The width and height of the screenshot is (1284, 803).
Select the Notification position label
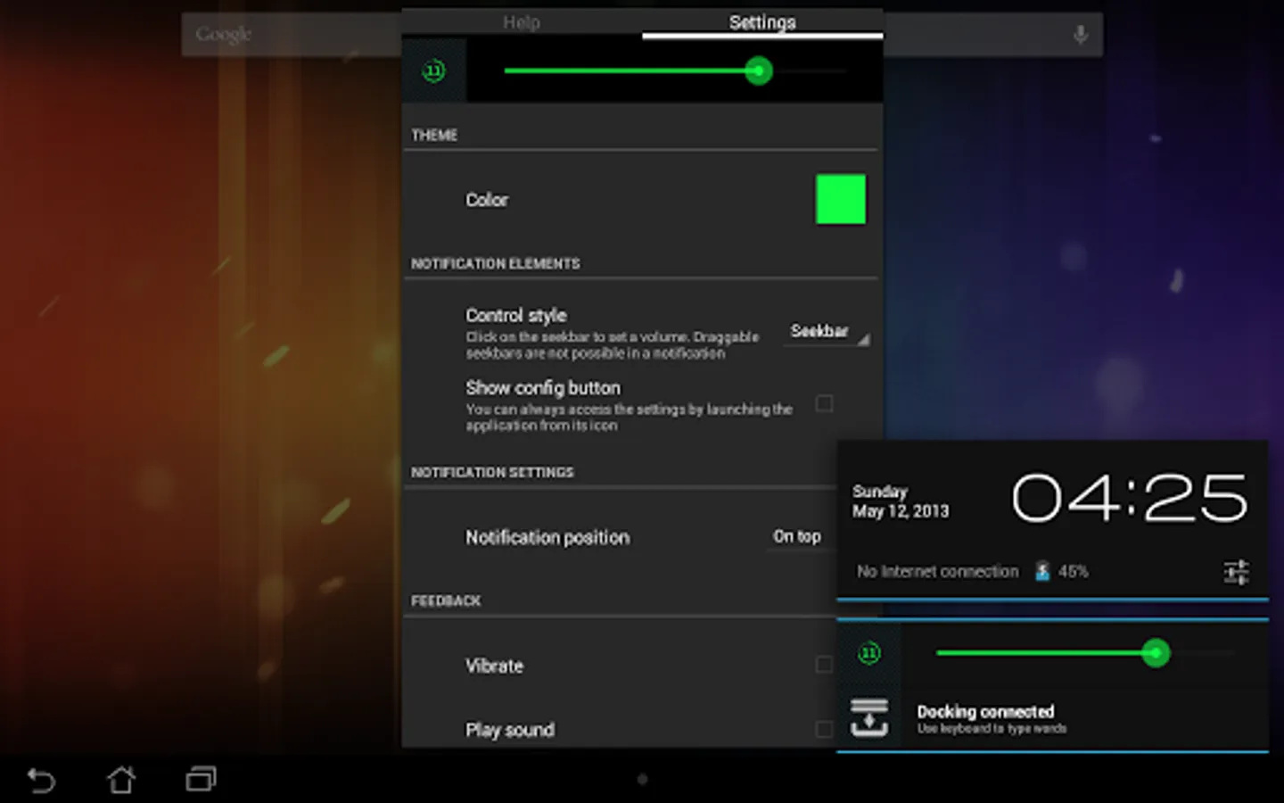[547, 537]
